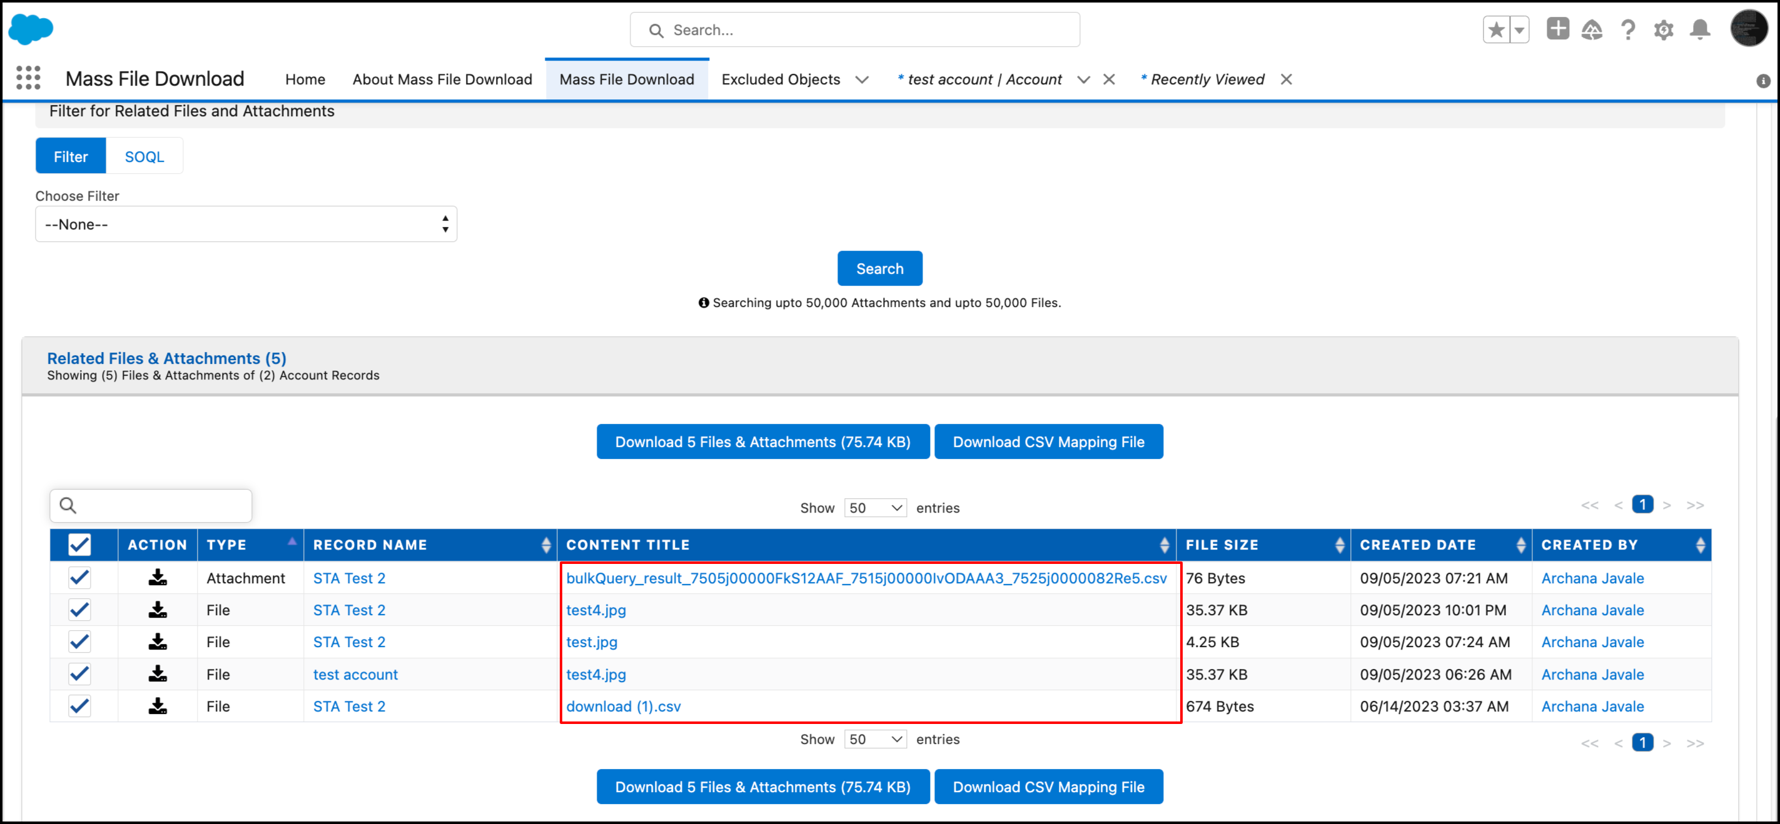Click the blue Search button
1780x824 pixels.
point(879,269)
